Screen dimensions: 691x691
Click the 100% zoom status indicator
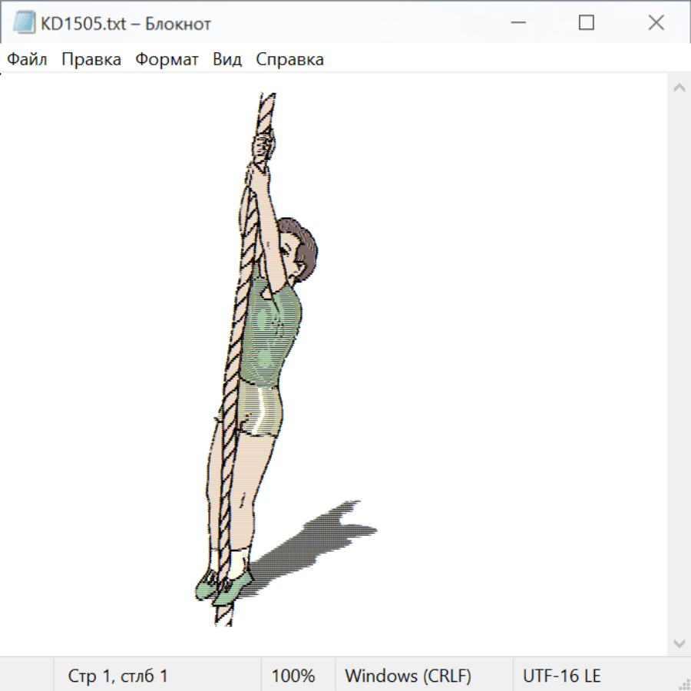click(x=293, y=676)
